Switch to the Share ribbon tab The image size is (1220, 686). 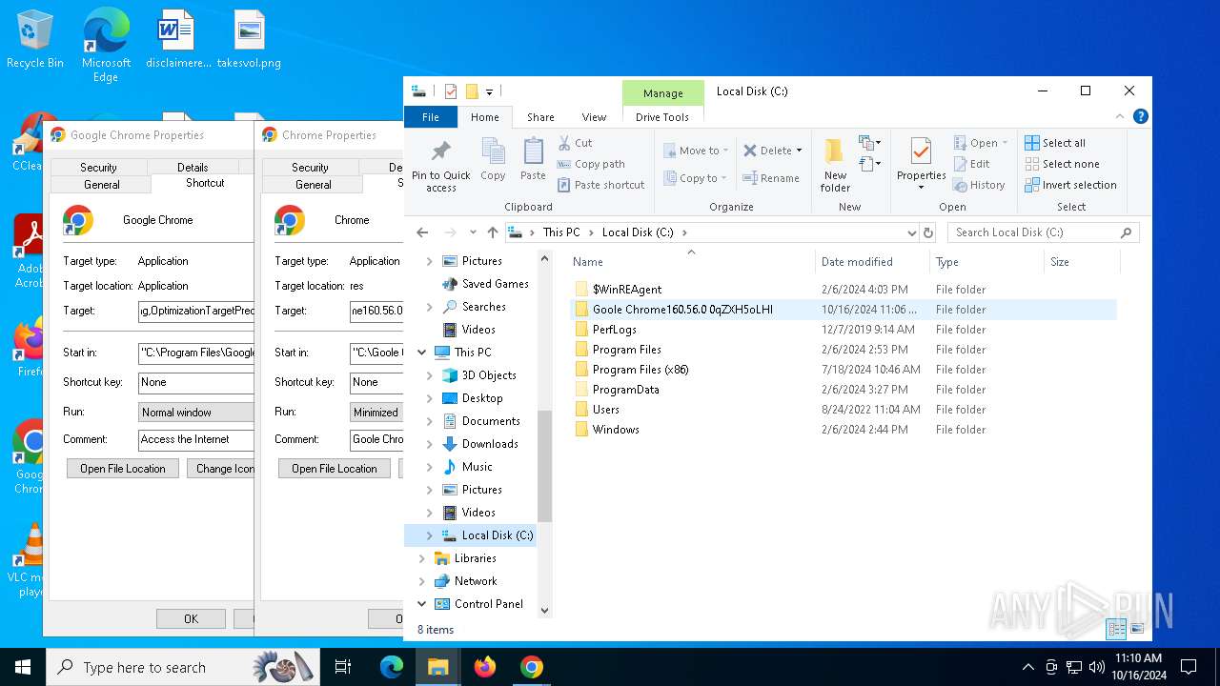pos(540,117)
